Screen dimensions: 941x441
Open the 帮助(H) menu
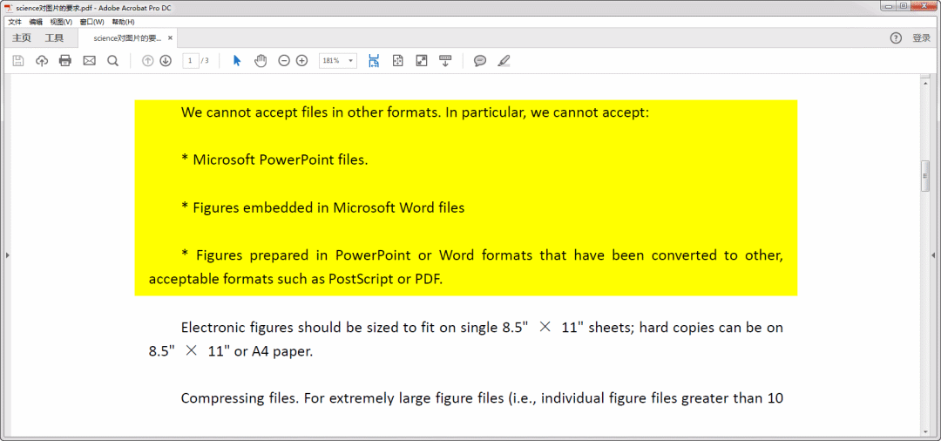coord(123,22)
